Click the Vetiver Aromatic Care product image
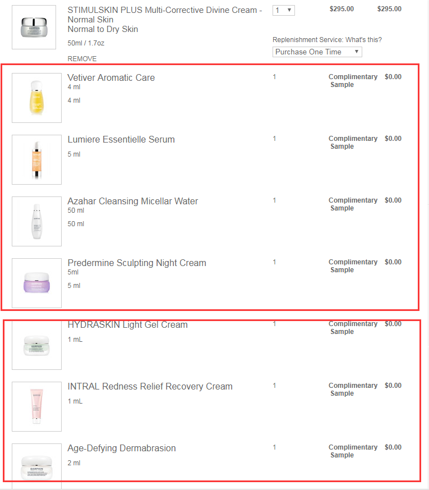The height and width of the screenshot is (490, 429). [x=36, y=98]
